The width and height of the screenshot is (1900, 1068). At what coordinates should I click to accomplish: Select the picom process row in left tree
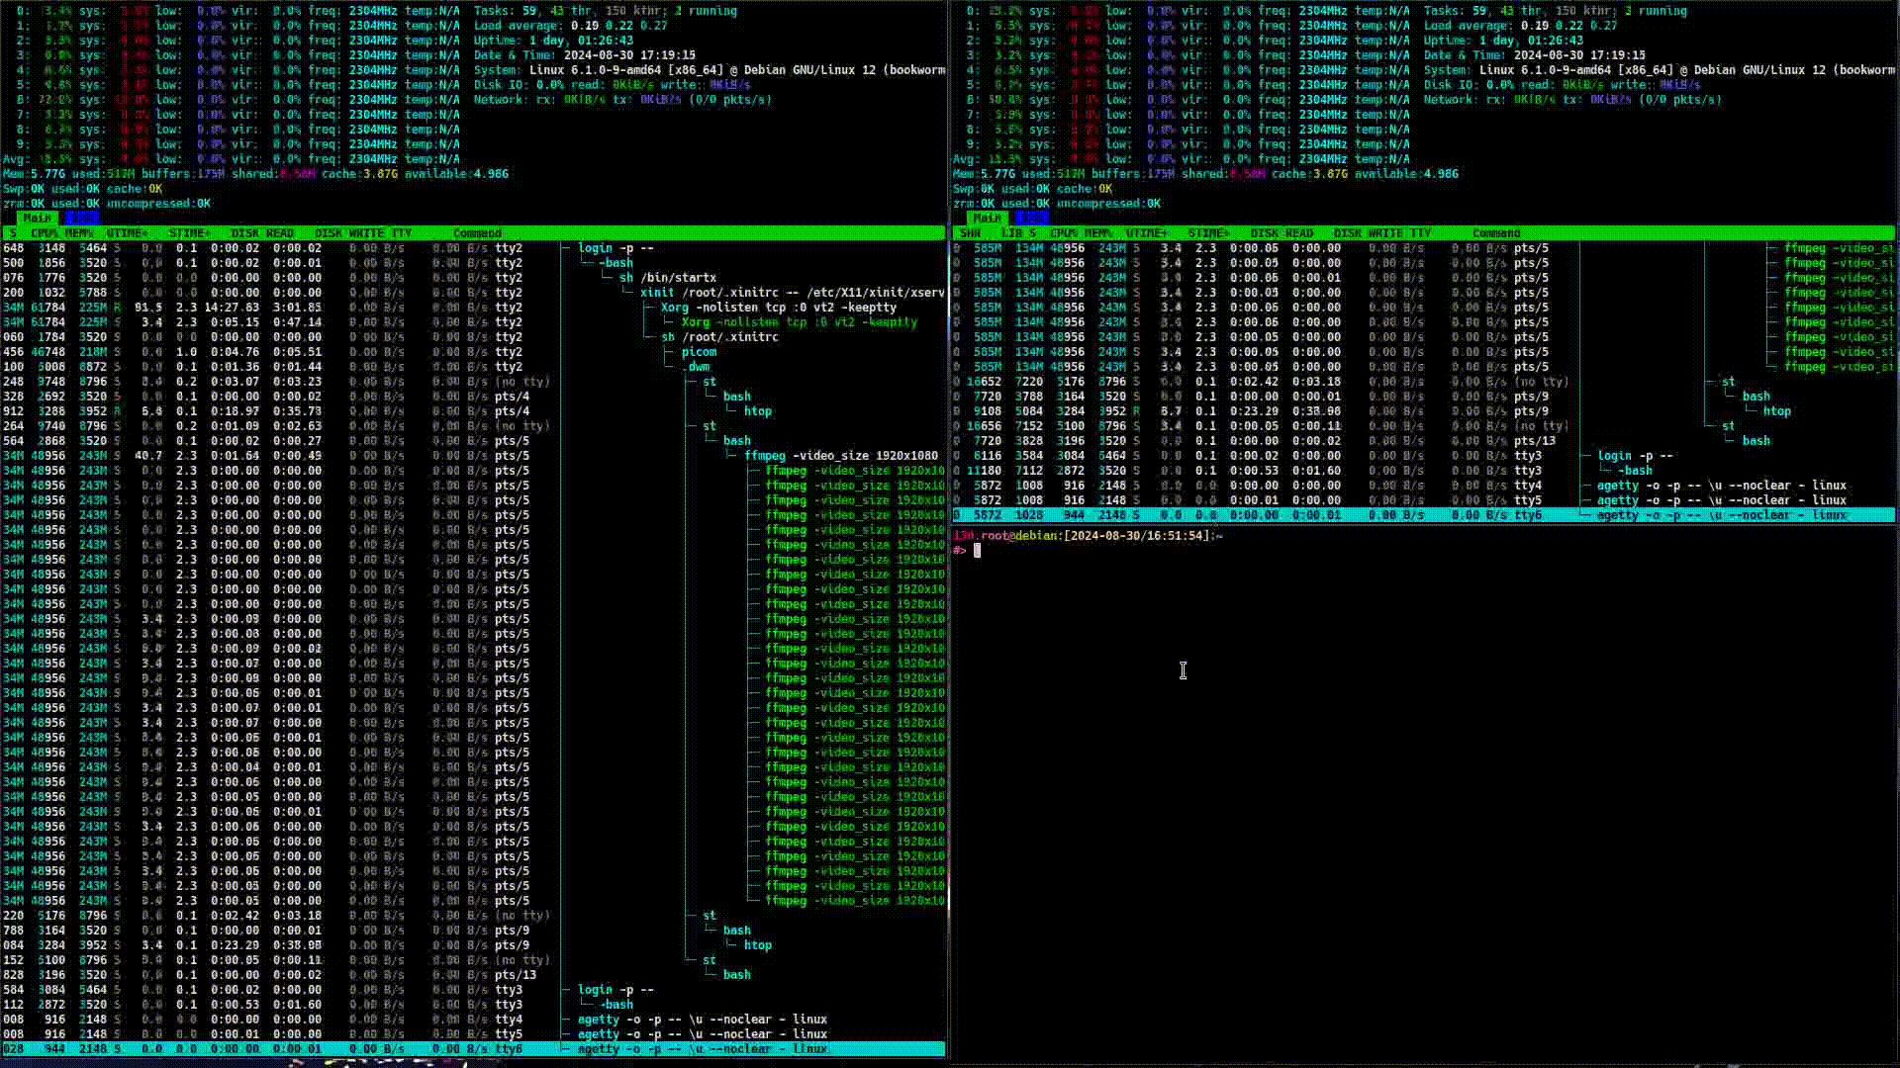699,352
